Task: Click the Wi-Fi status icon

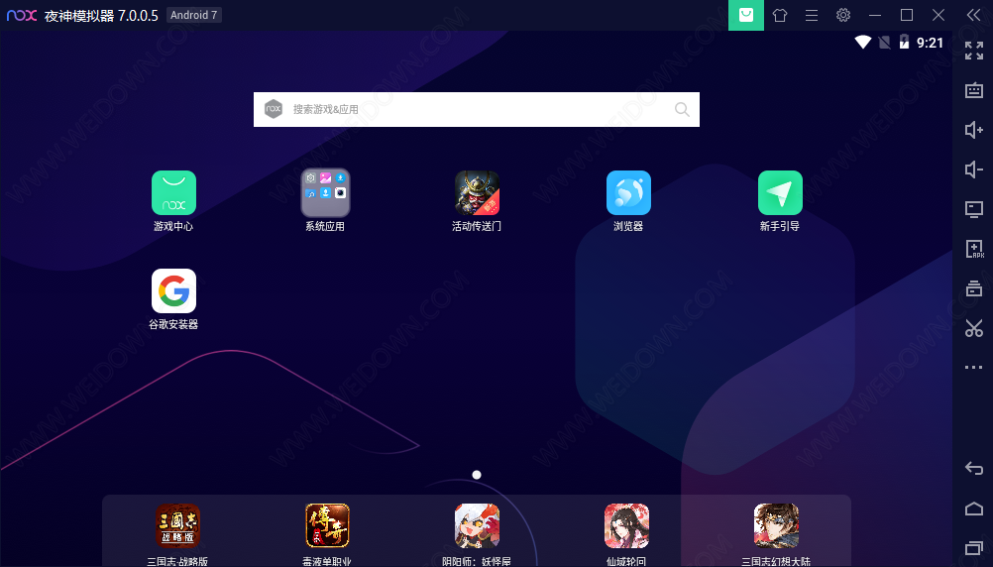Action: pyautogui.click(x=863, y=43)
